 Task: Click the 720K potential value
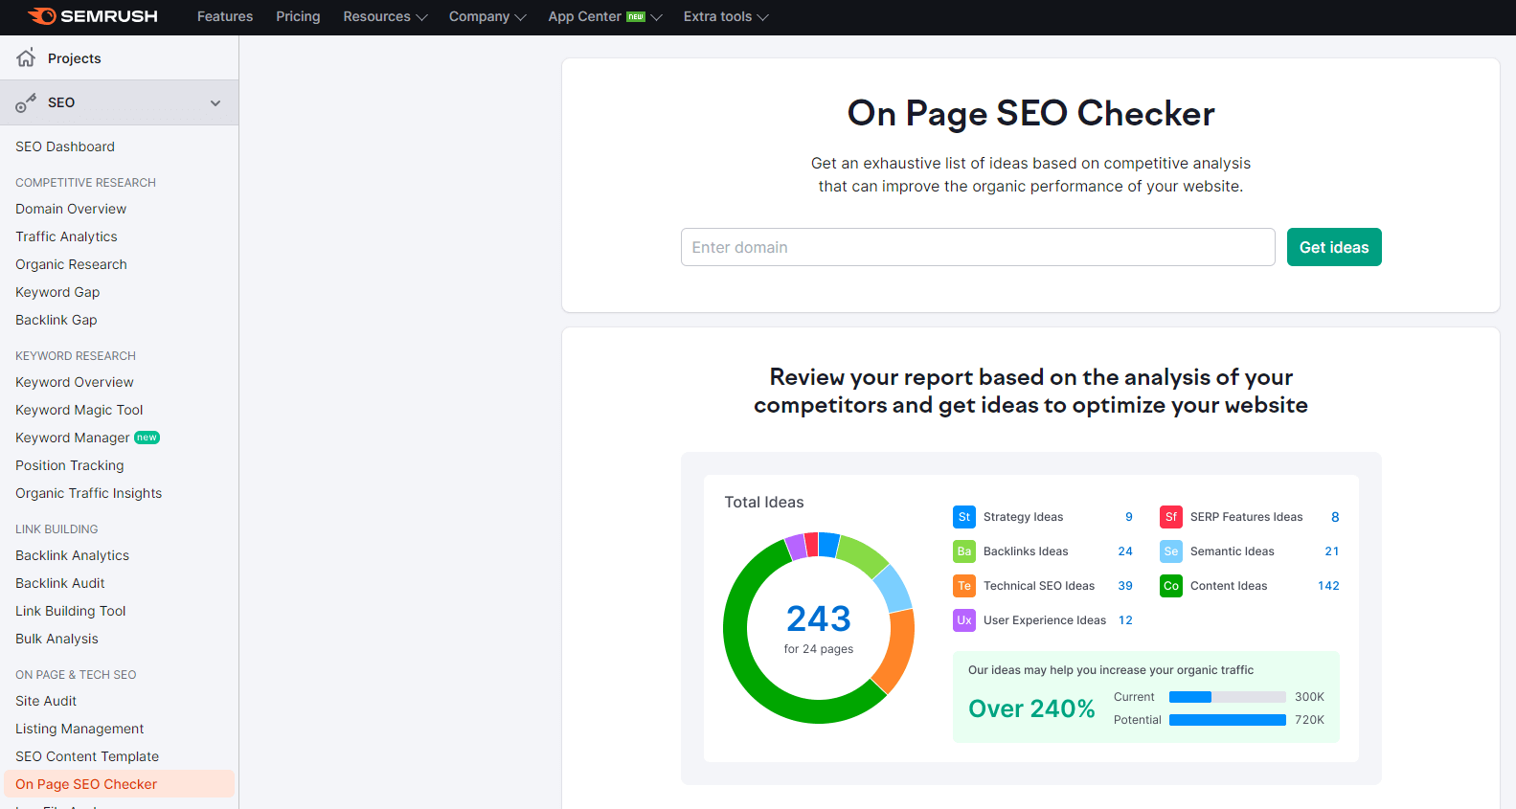1309,720
